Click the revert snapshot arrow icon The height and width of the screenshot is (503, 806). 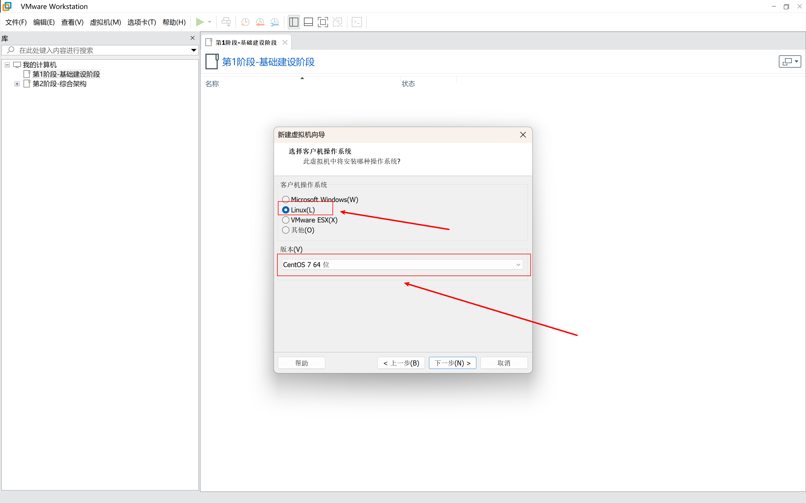pos(260,22)
